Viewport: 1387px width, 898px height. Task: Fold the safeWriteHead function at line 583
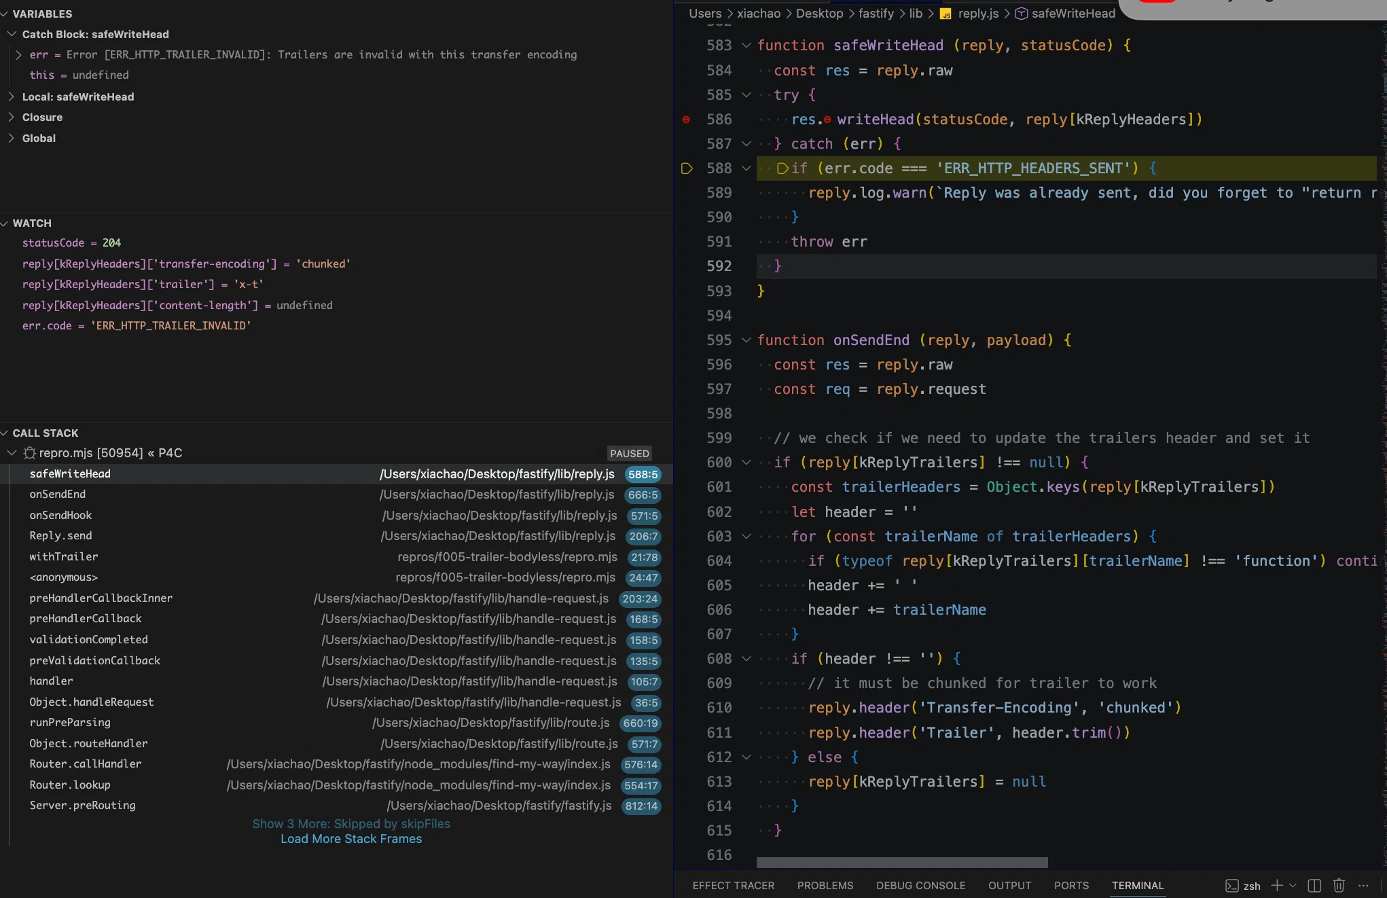(x=746, y=46)
